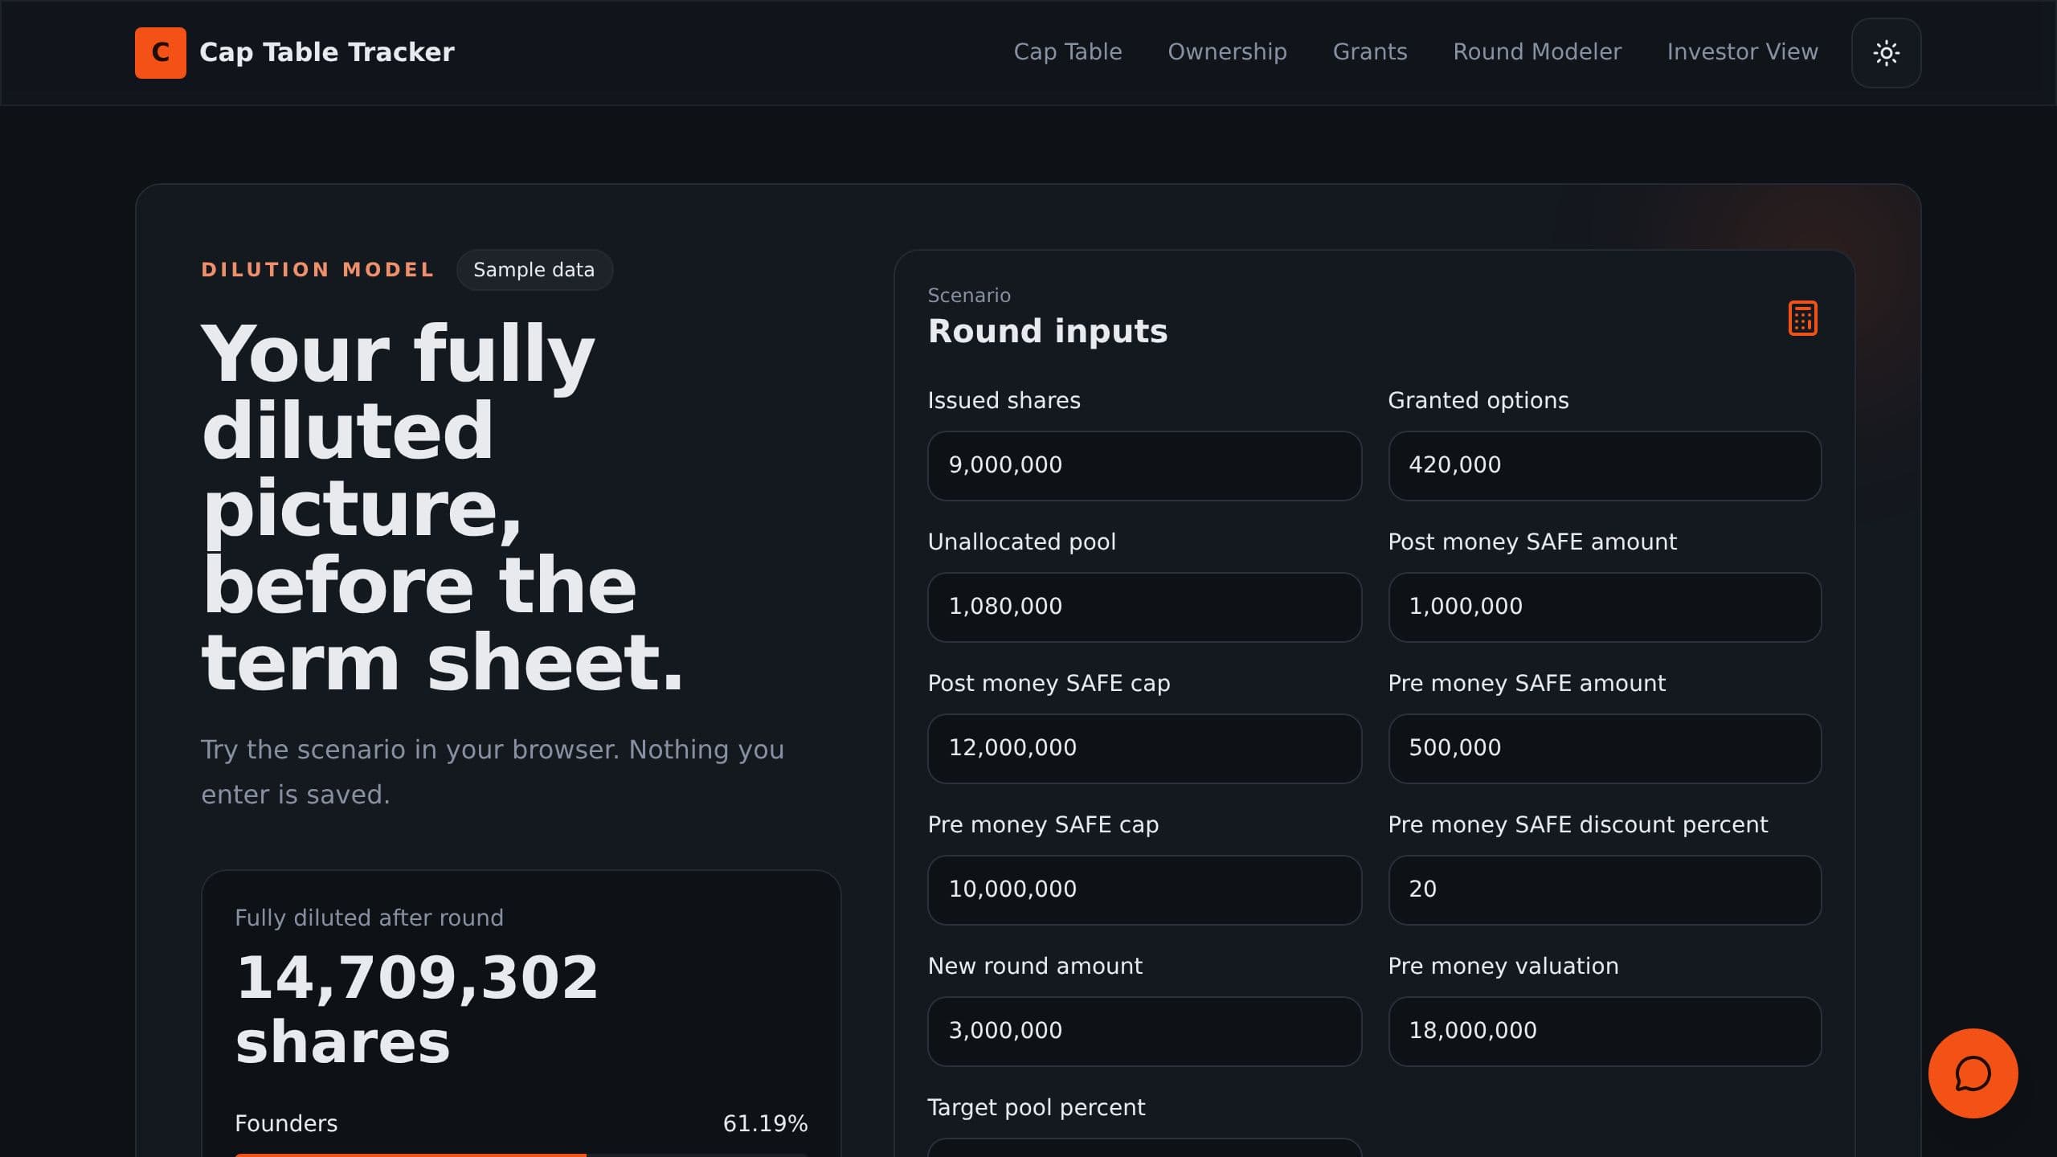Open the chat bubble button
The width and height of the screenshot is (2057, 1157).
point(1973,1073)
